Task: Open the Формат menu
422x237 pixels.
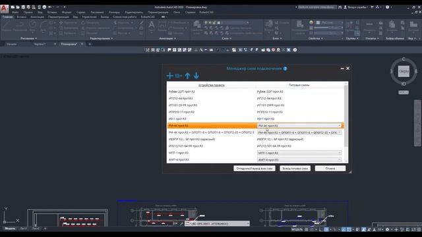Action: [x=67, y=12]
